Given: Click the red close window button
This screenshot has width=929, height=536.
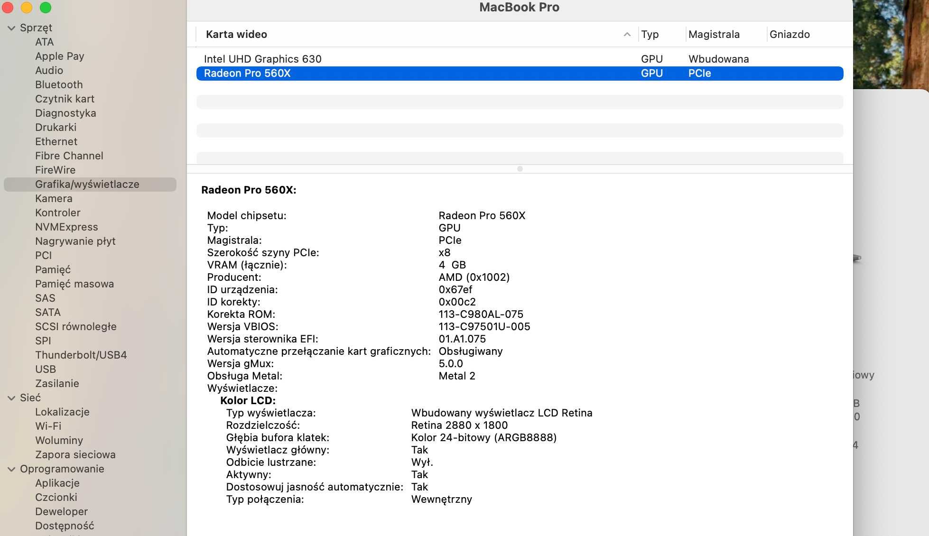Looking at the screenshot, I should (8, 7).
